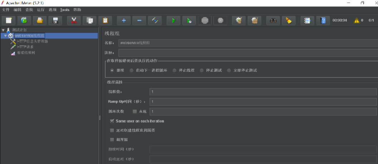The image size is (378, 164).
Task: Collapse the 测试计划 tree node arrow
Action: [3, 30]
